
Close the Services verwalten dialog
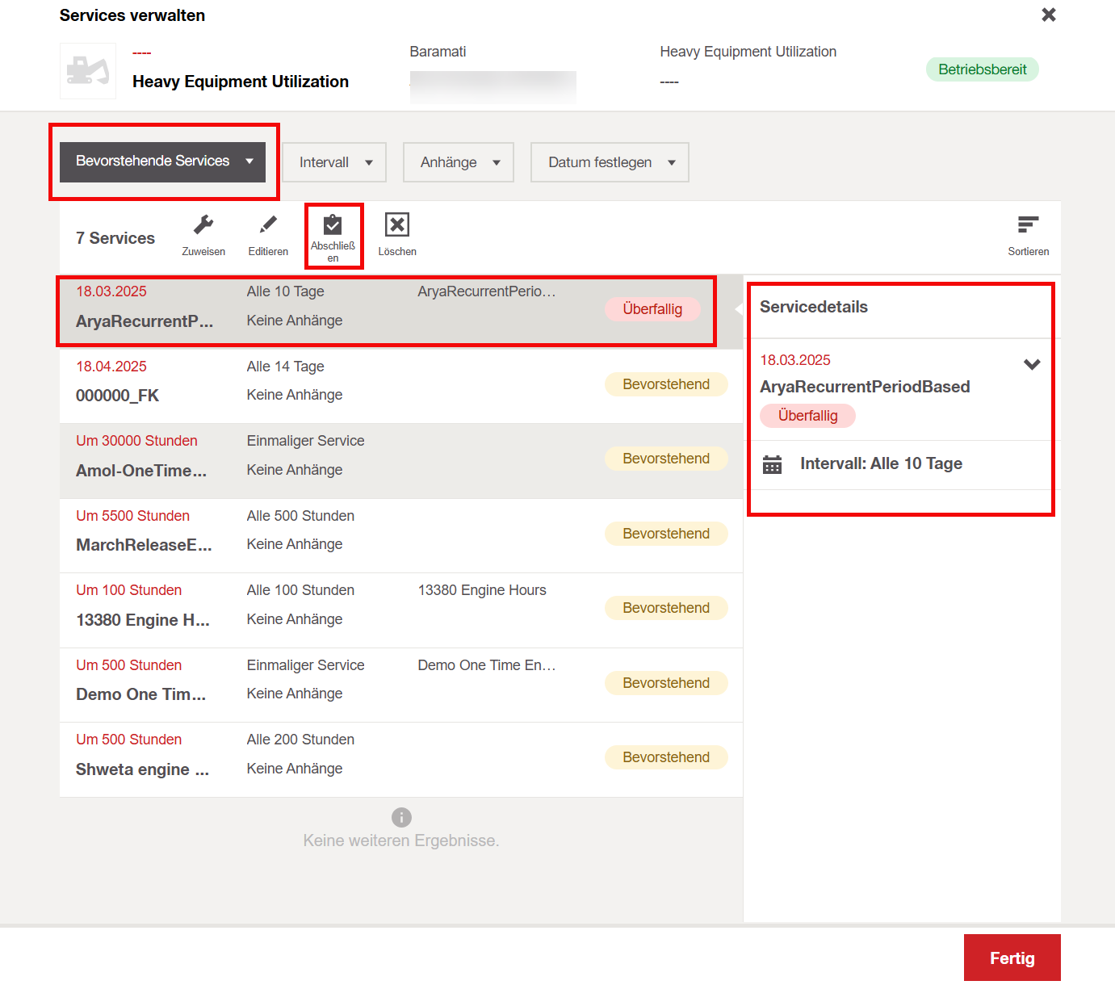(1049, 15)
